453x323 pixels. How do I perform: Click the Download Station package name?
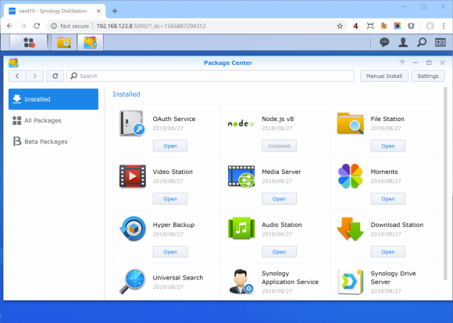[397, 225]
